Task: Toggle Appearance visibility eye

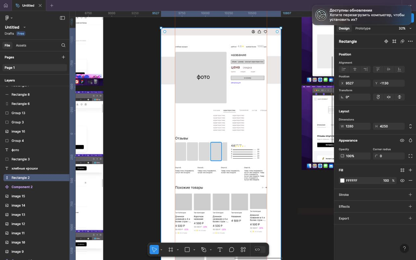Action: pos(402,140)
